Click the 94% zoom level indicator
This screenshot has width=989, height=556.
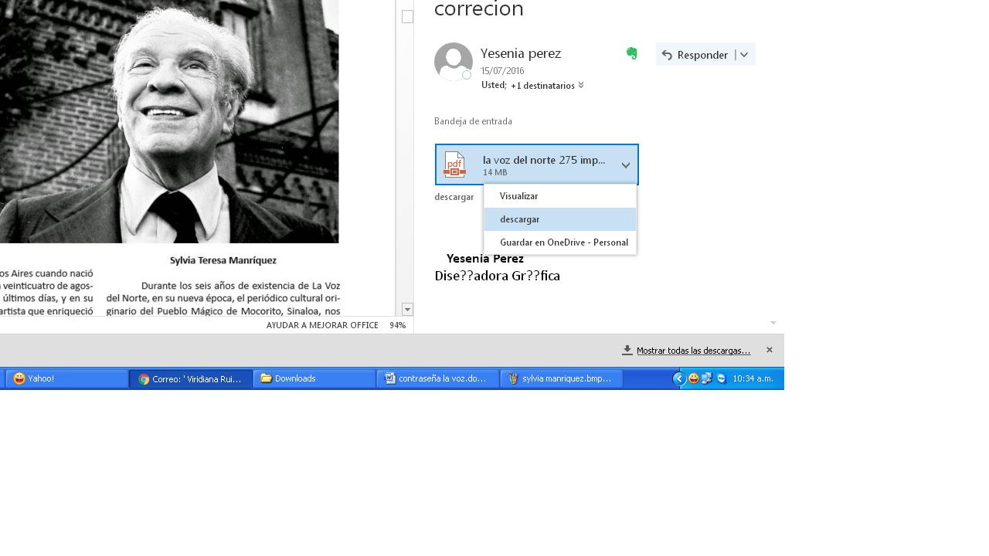tap(397, 325)
